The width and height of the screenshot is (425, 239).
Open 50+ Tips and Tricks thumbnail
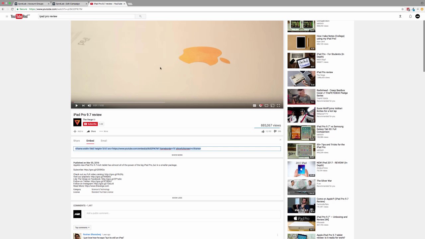[x=301, y=151]
